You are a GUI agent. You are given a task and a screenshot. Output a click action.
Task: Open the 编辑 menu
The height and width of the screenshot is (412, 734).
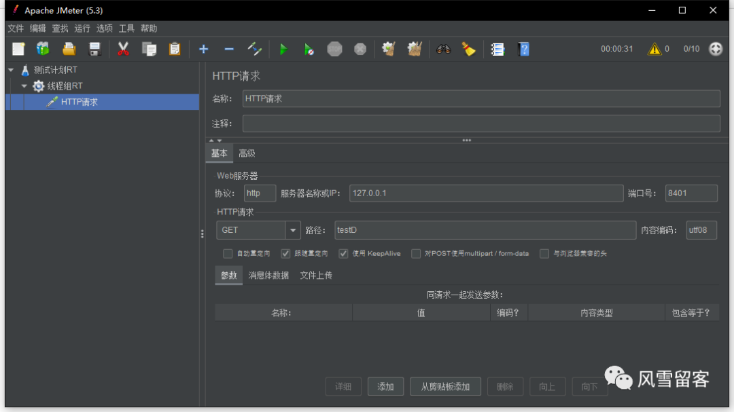[x=38, y=29]
